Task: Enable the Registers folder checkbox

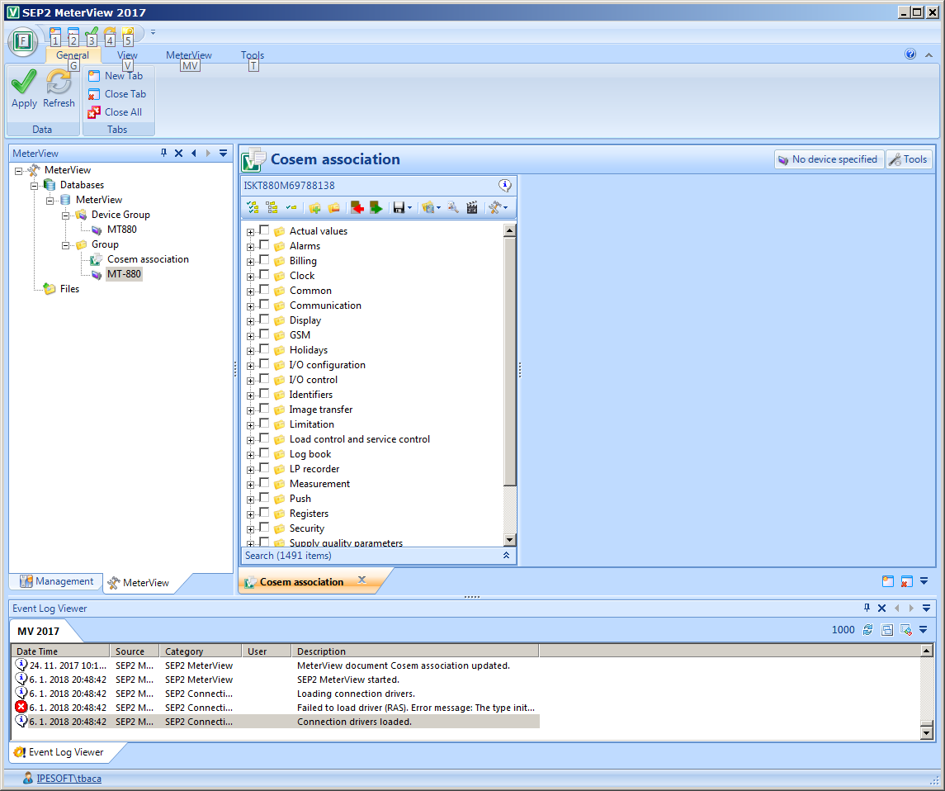Action: pyautogui.click(x=264, y=514)
